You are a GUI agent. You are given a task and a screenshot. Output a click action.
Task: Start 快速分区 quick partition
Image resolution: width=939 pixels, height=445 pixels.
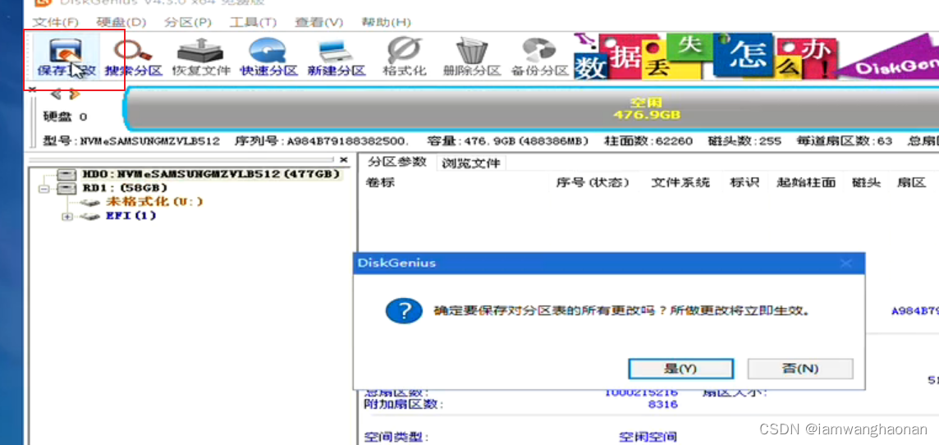click(x=269, y=57)
